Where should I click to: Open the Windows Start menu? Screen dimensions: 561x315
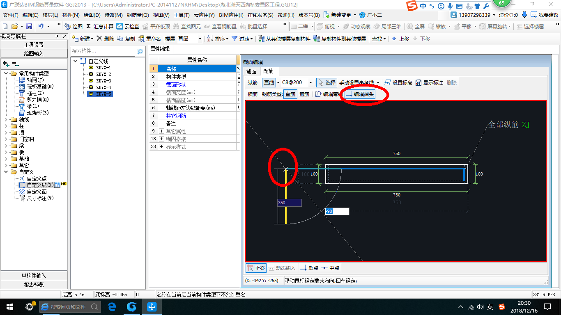[9, 306]
